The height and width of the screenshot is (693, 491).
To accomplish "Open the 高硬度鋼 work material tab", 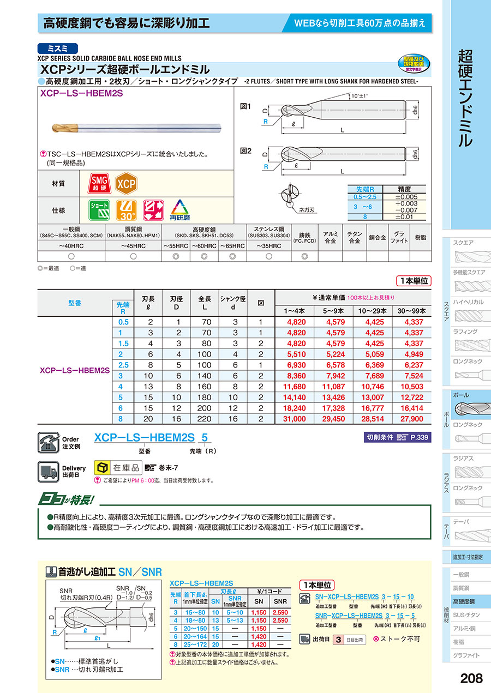I will [465, 601].
